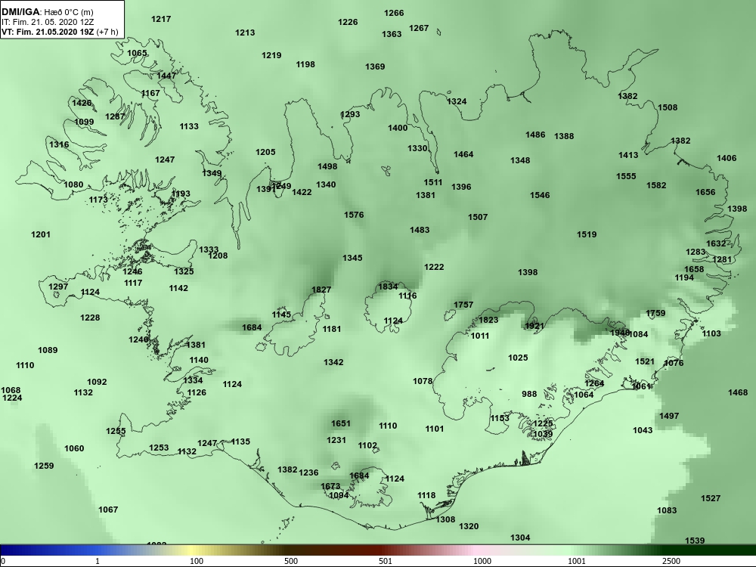Select the VT: Fim. 21.05.2020 19Z line

coord(59,33)
